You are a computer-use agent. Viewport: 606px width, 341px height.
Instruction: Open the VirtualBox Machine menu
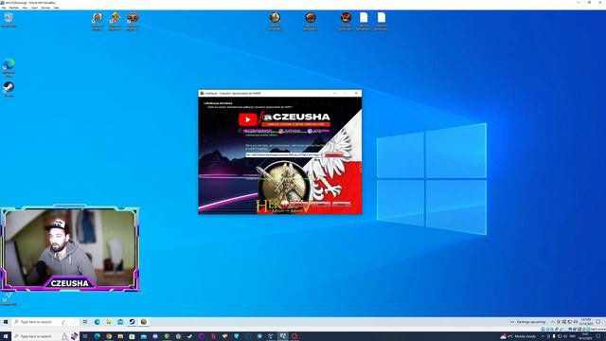point(14,8)
